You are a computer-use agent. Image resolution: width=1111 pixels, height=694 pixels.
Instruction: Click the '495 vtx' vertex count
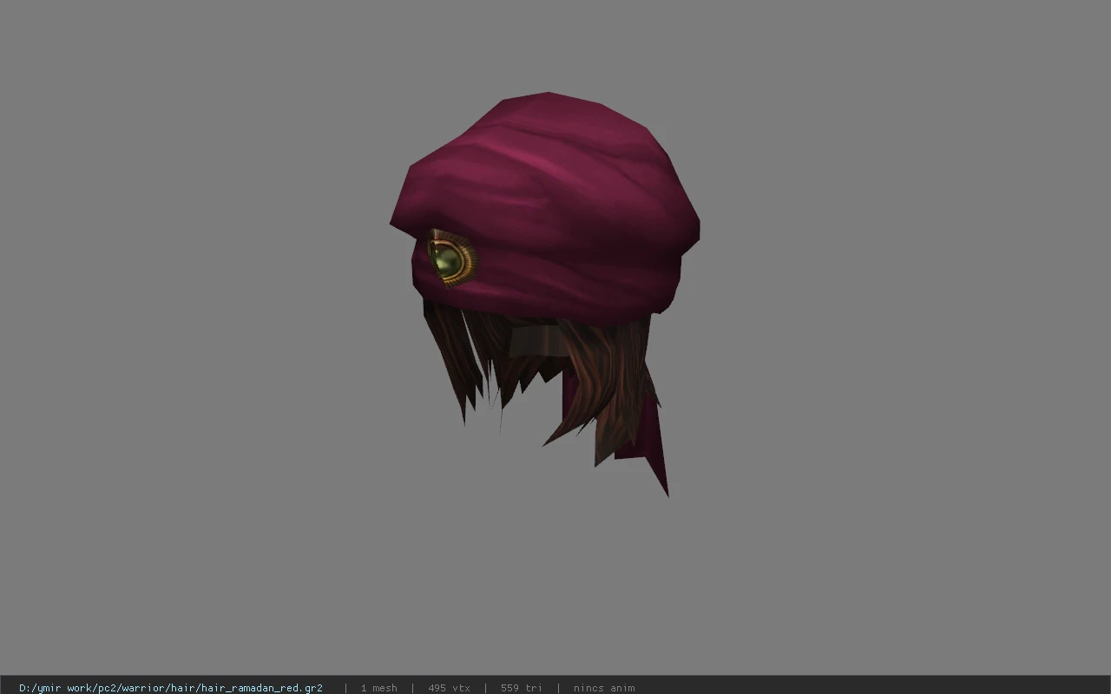point(449,688)
